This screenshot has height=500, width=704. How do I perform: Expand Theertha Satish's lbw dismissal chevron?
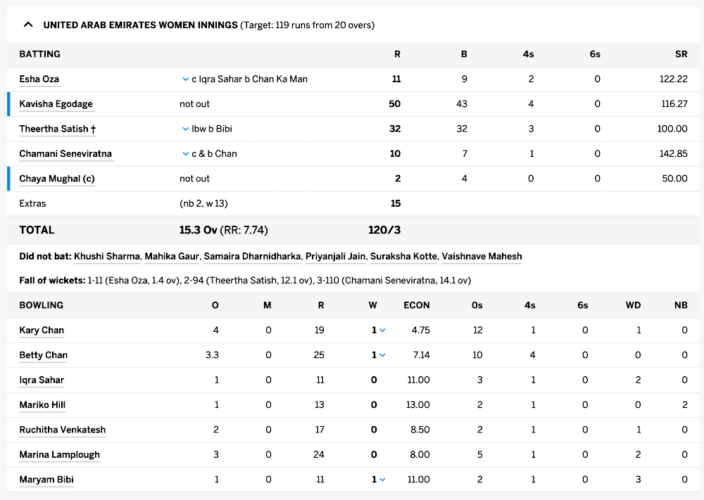[185, 129]
